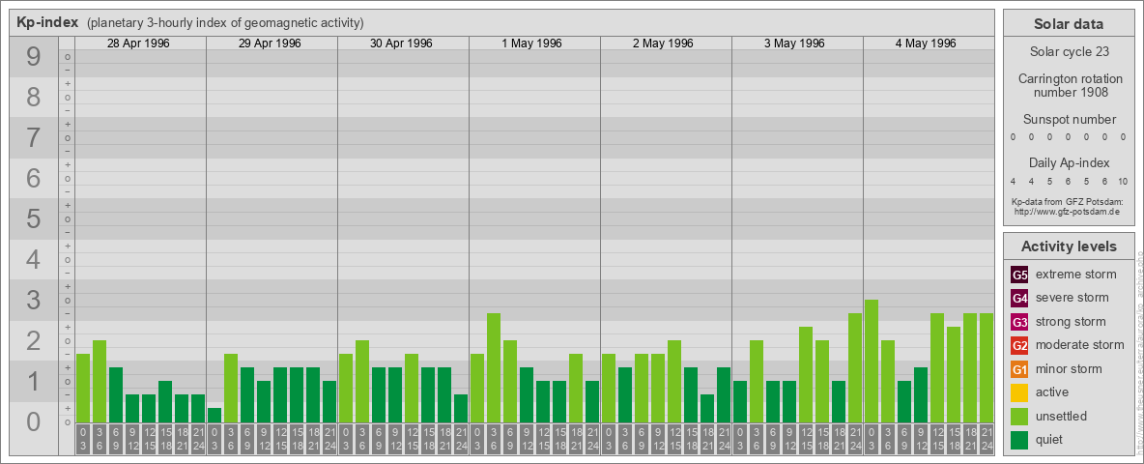Click the 'Solar cycle 23' text
Screen dimensions: 1144x464
(1068, 52)
